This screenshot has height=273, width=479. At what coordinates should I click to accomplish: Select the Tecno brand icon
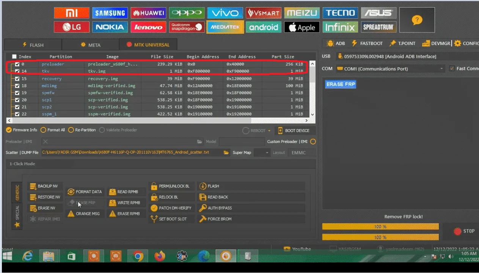click(340, 13)
